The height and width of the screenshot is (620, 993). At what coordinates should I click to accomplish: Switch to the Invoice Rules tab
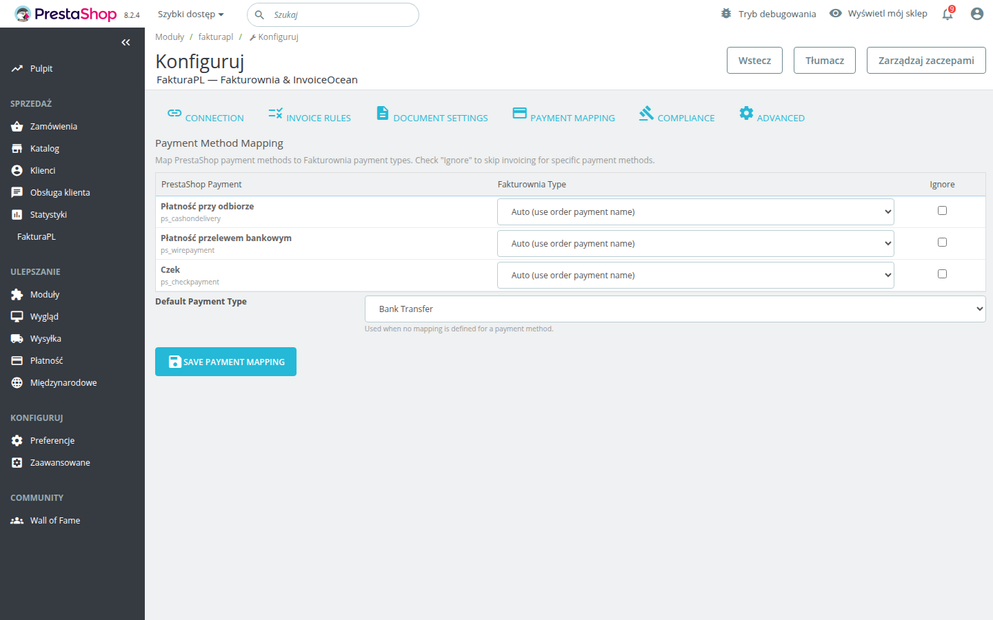pos(310,115)
